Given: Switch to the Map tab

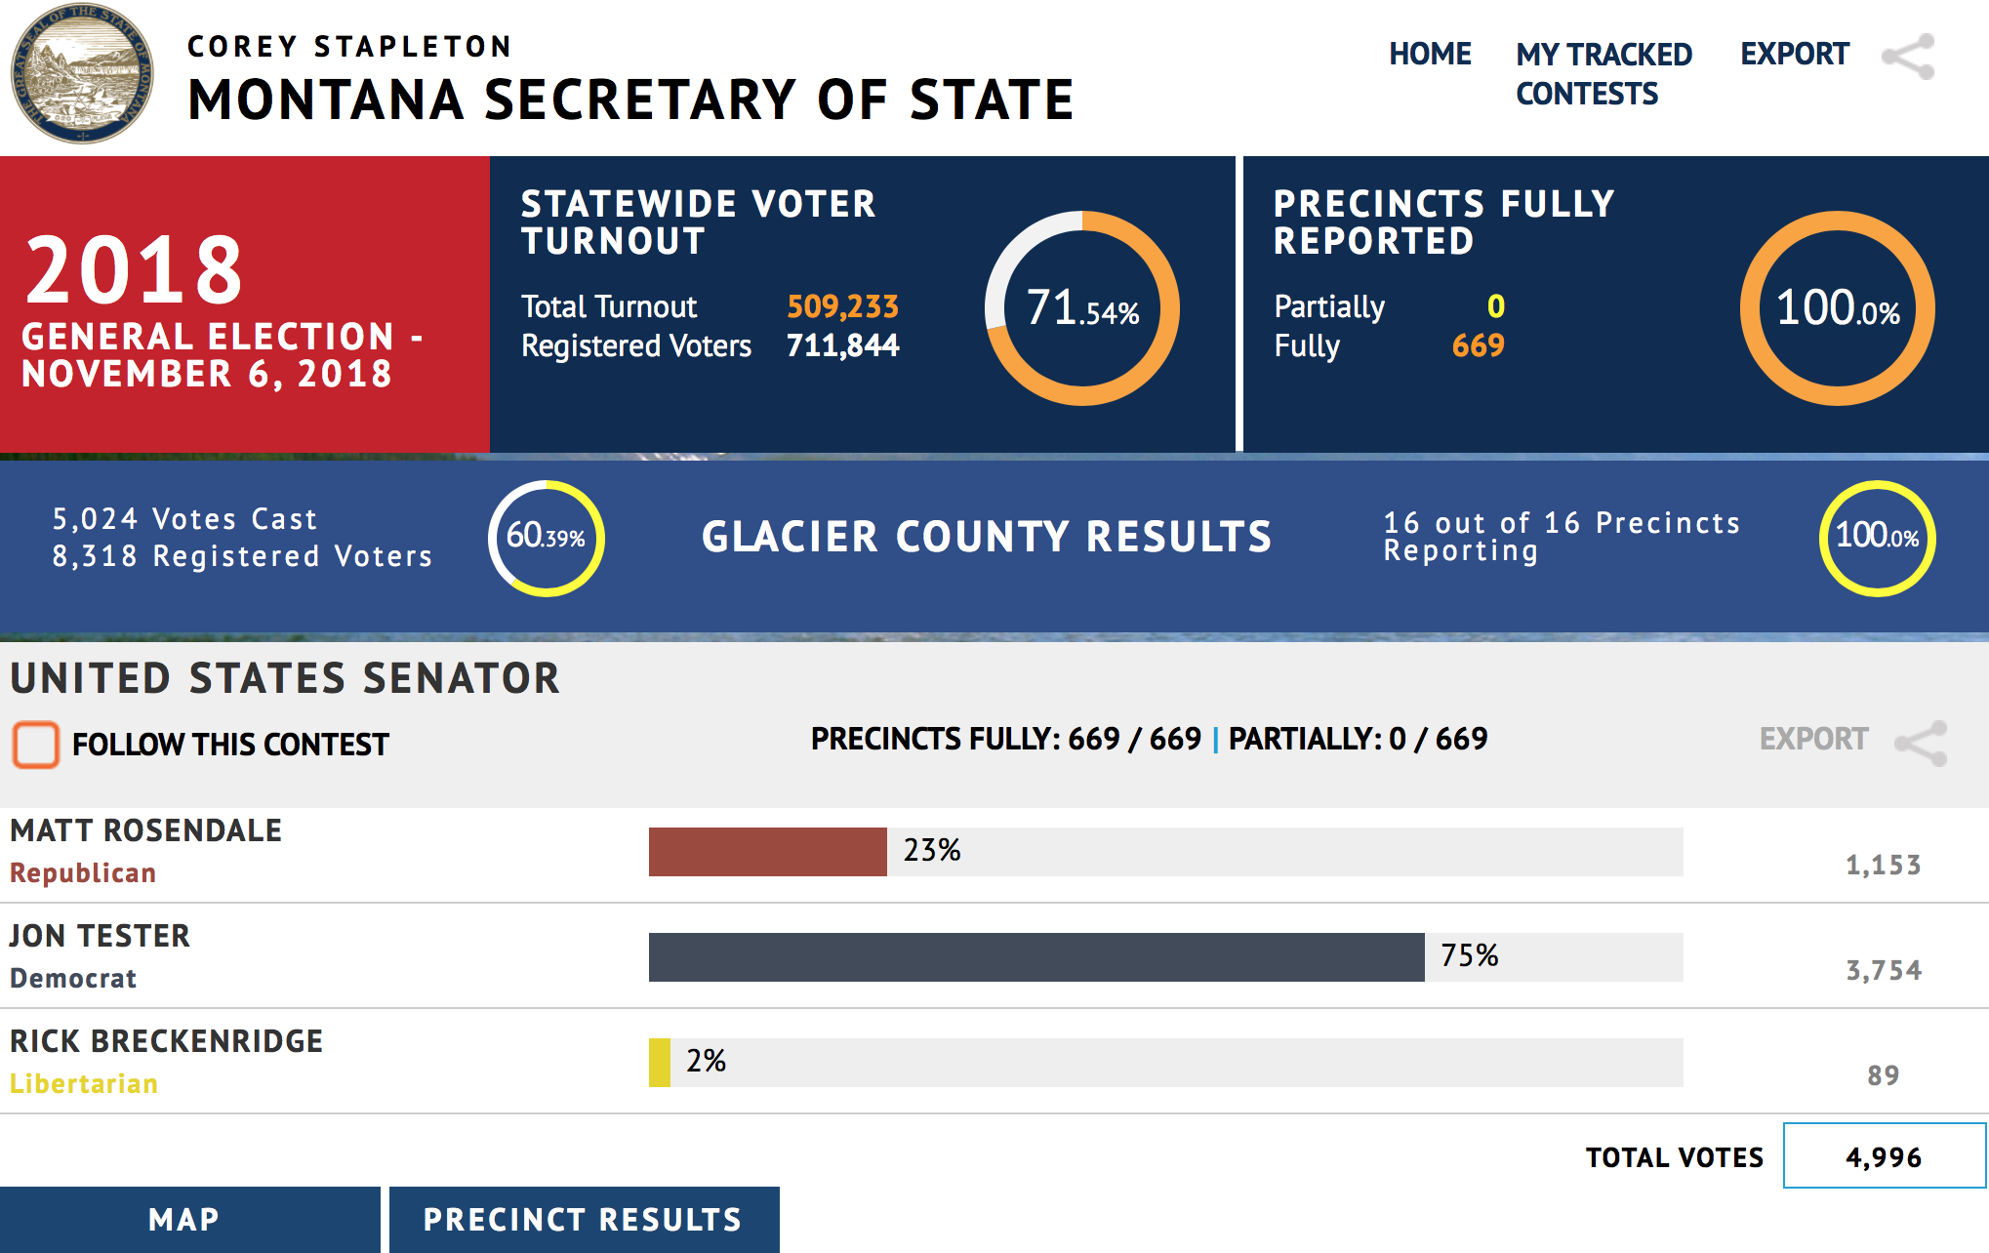Looking at the screenshot, I should [x=185, y=1219].
